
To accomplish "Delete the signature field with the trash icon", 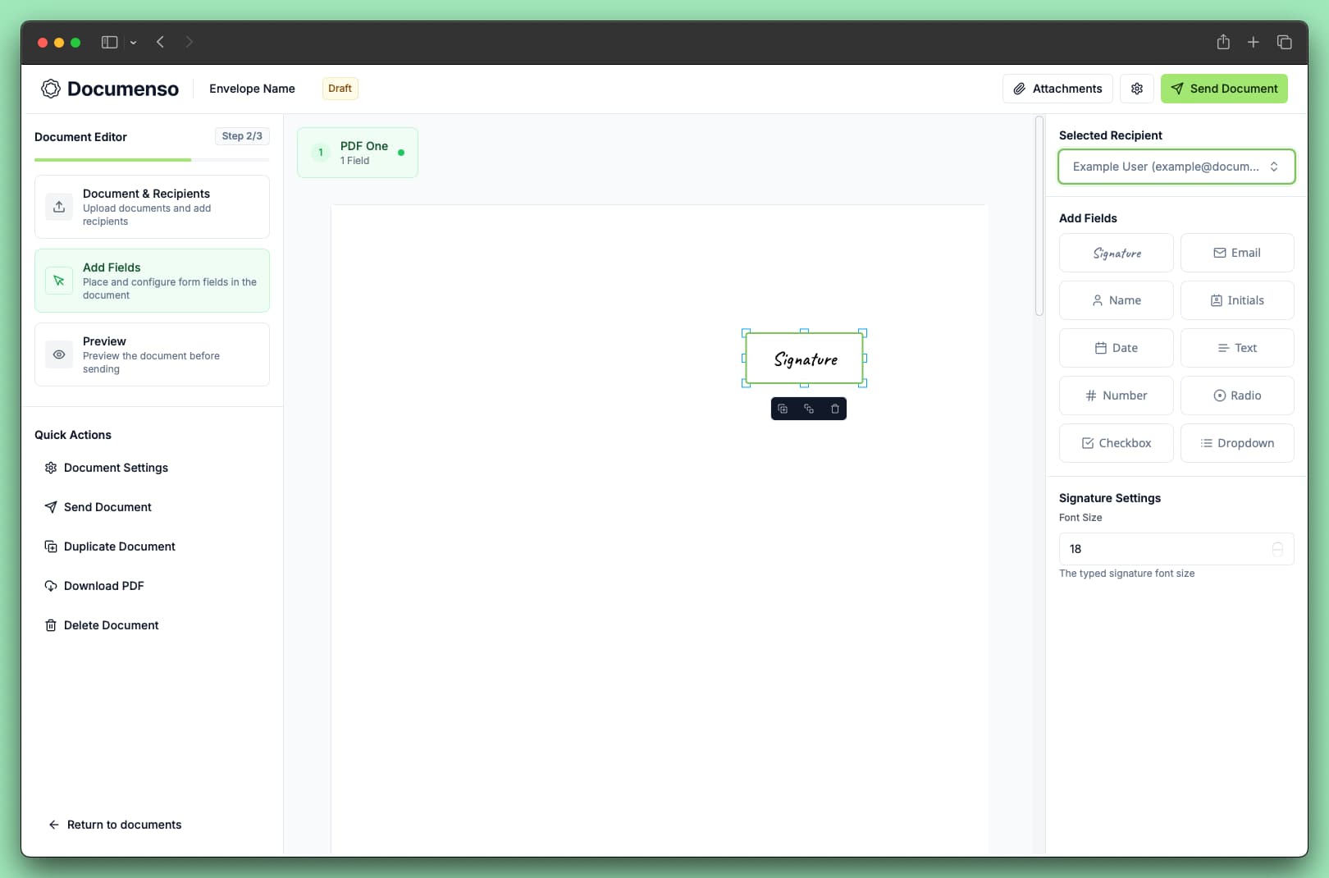I will pos(836,408).
